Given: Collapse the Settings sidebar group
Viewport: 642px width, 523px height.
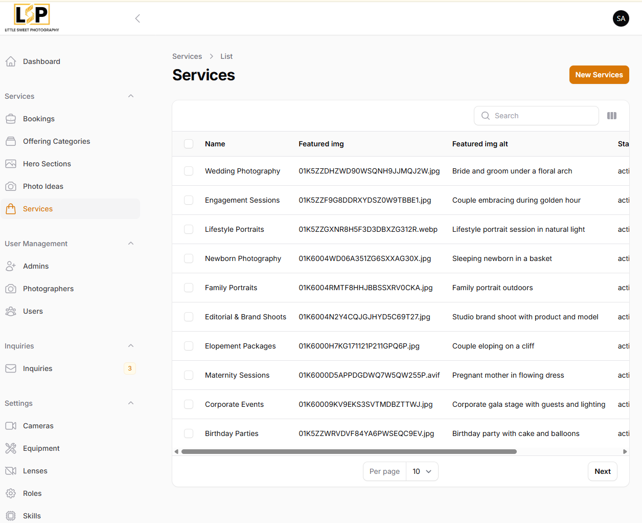Looking at the screenshot, I should [x=131, y=403].
